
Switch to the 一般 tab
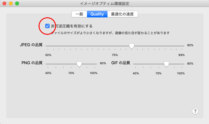79,14
